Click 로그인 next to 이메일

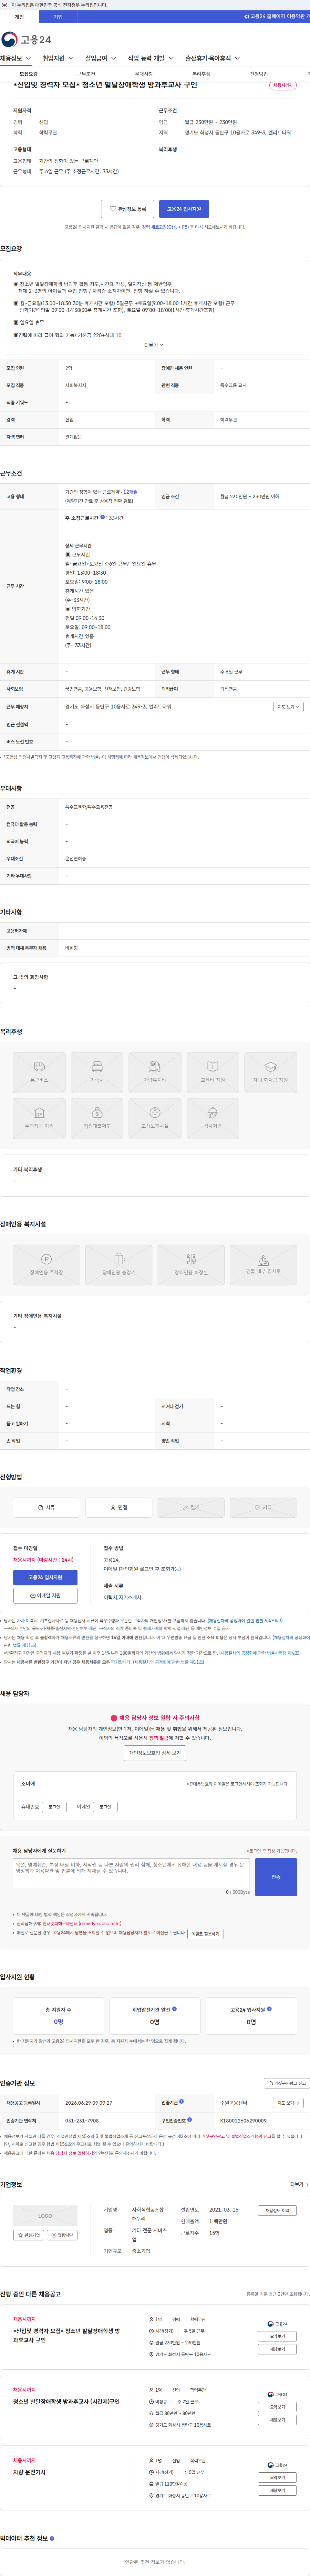click(x=105, y=1807)
